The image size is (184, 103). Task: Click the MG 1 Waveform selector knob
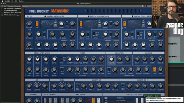pyautogui.click(x=37, y=86)
